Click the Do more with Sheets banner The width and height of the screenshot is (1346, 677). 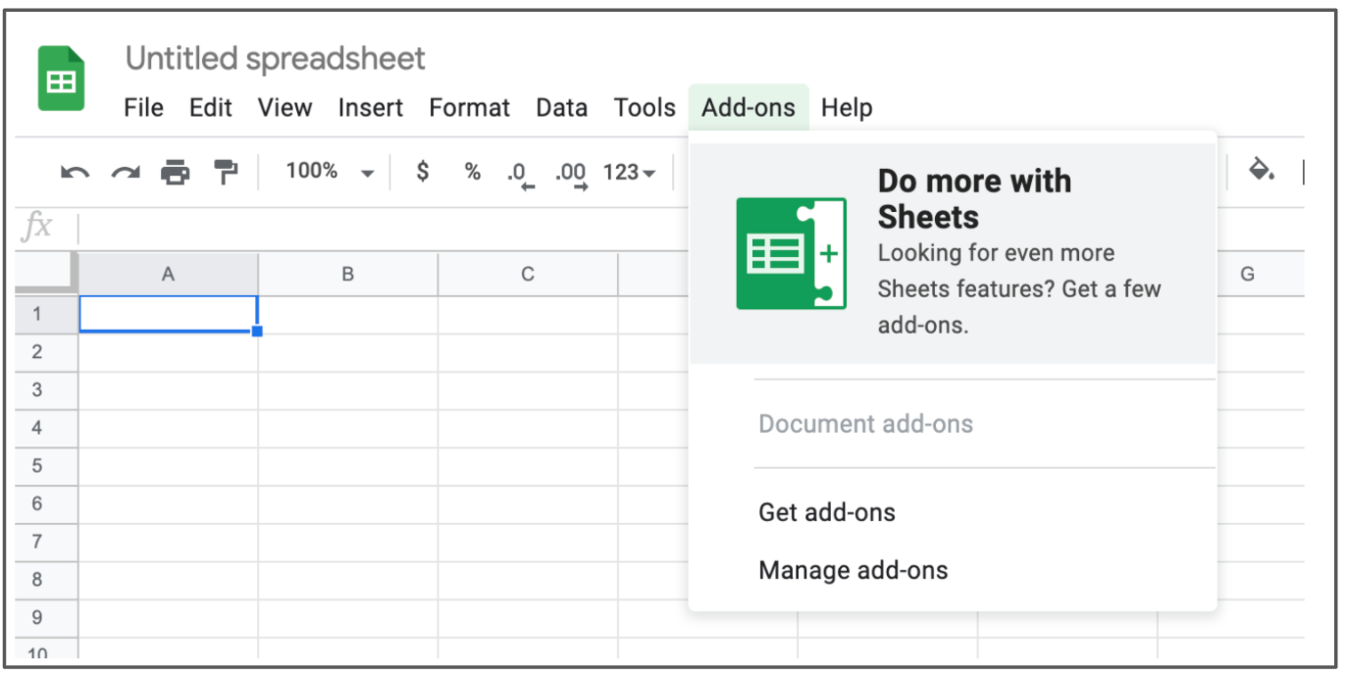953,253
